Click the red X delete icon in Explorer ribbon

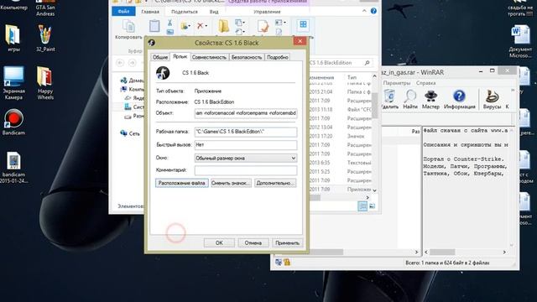(200, 26)
